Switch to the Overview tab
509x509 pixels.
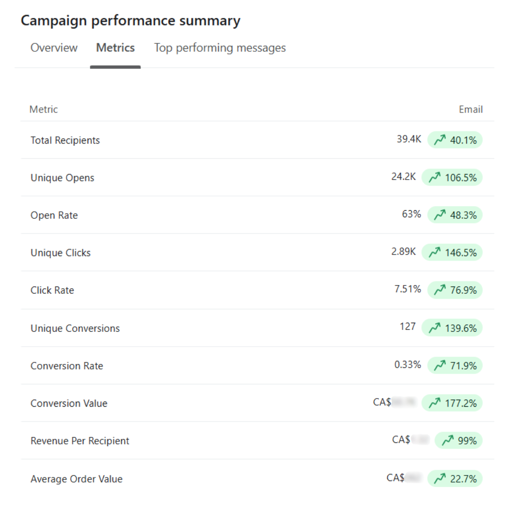click(x=54, y=48)
